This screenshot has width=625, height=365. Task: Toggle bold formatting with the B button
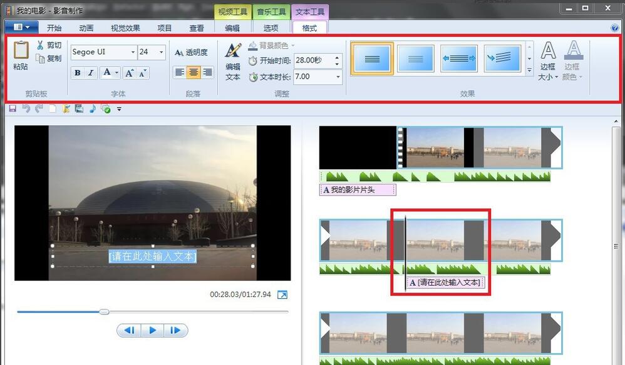click(x=77, y=72)
